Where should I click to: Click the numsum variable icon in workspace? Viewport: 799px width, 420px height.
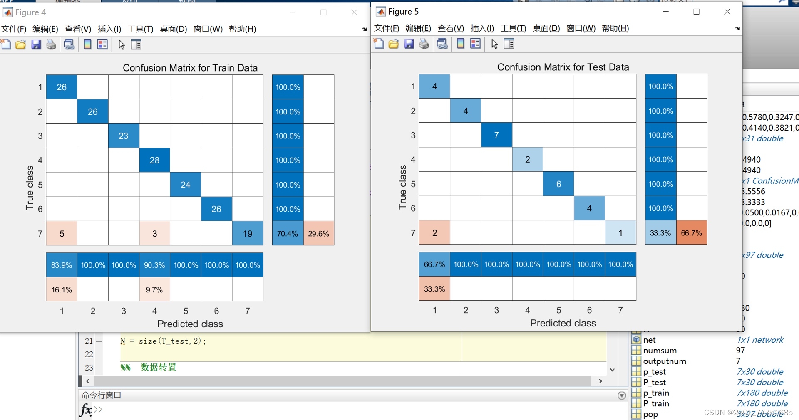point(636,350)
